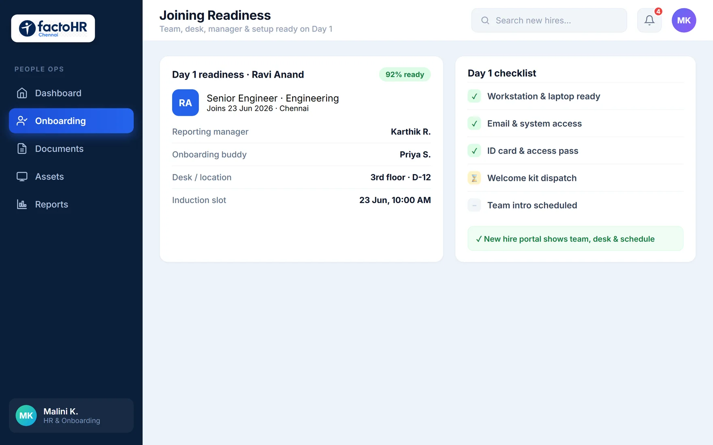Click the Onboarding buddy label

click(x=209, y=155)
